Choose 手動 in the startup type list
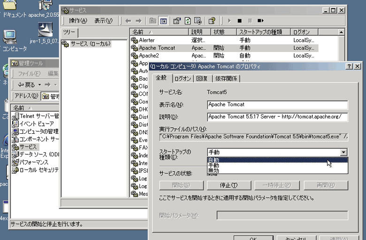Image resolution: width=366 pixels, height=240 pixels. 277,165
